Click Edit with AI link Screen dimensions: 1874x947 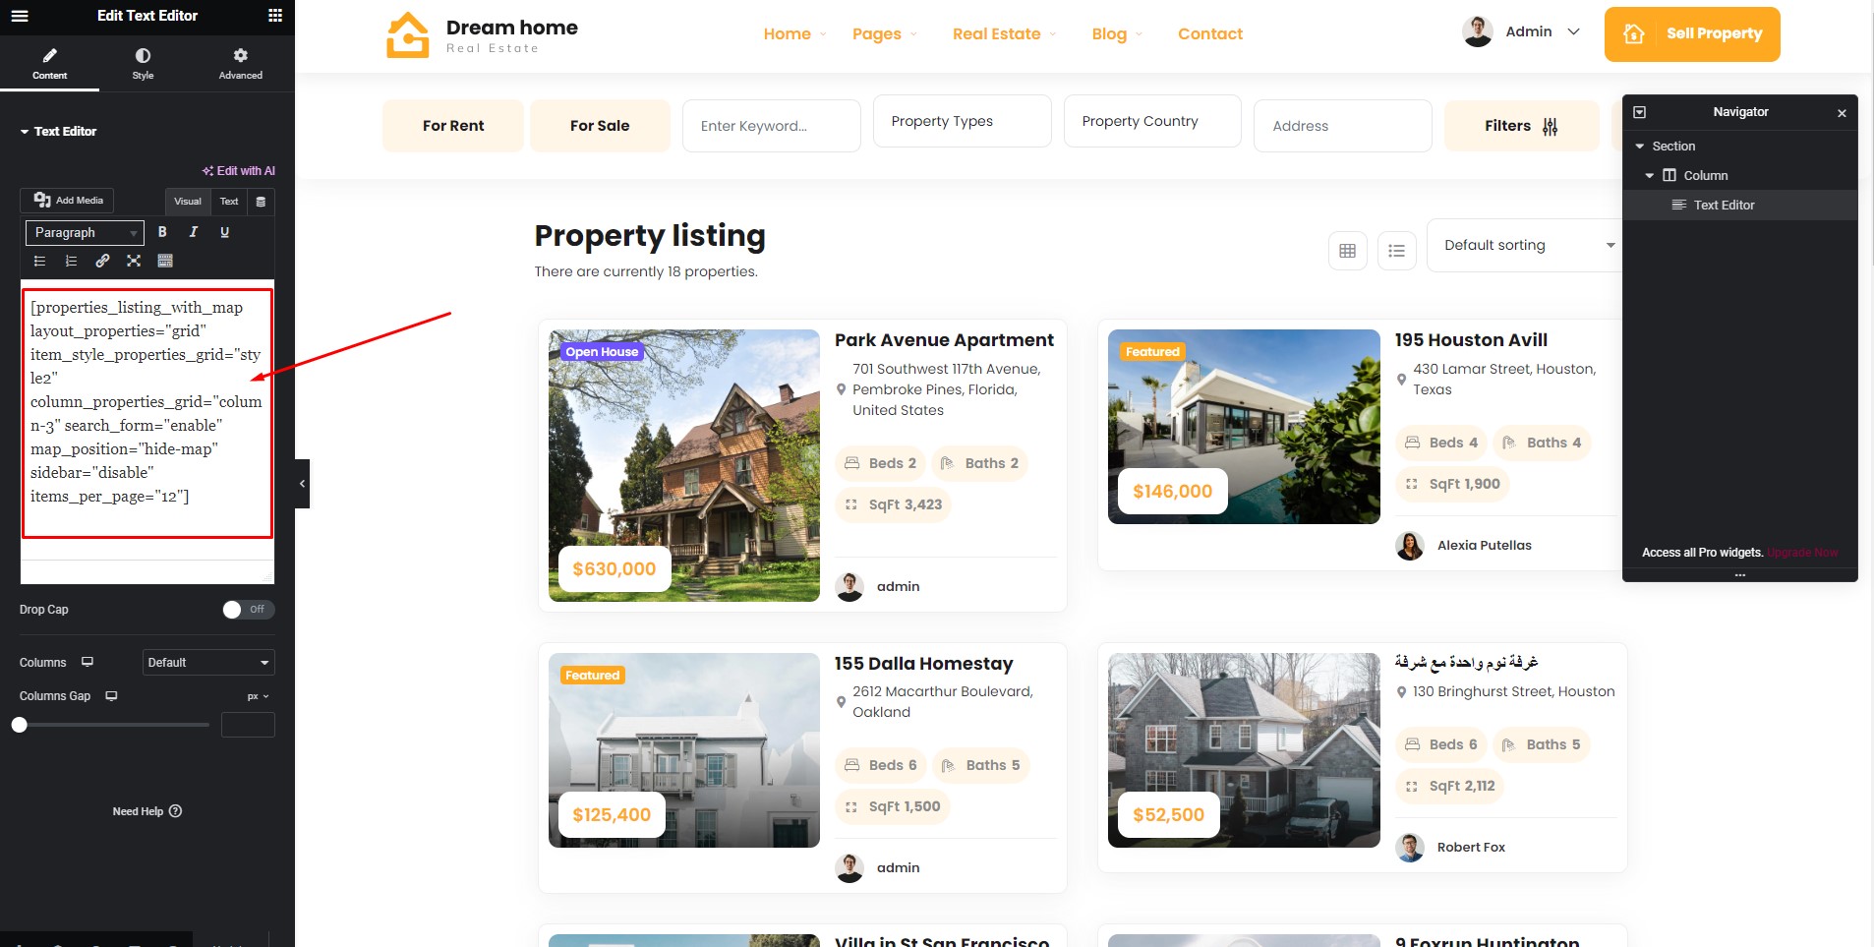(239, 171)
